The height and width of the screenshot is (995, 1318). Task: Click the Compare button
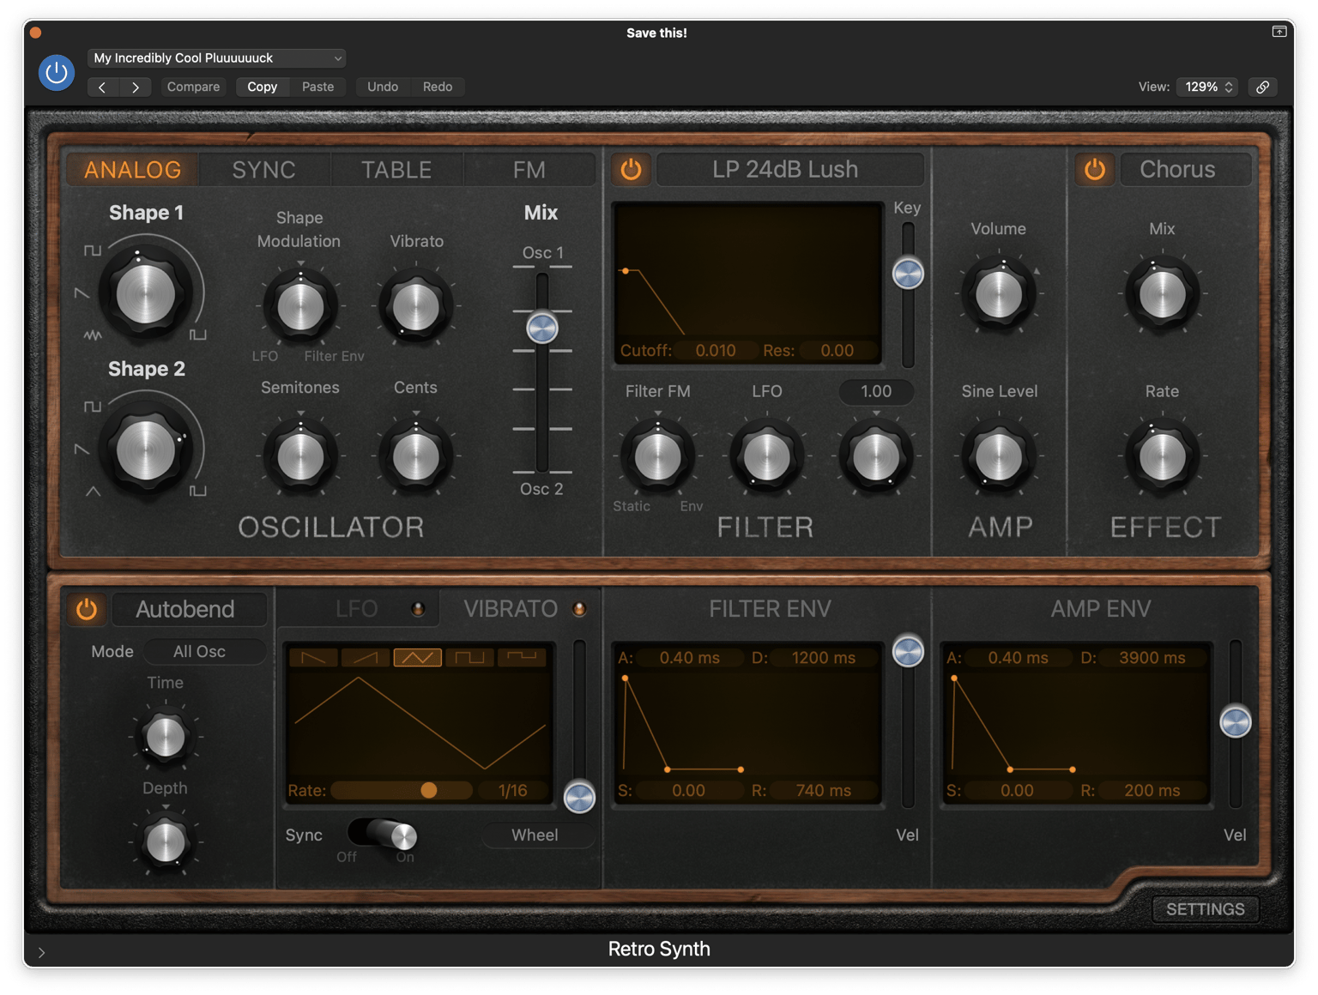tap(193, 87)
